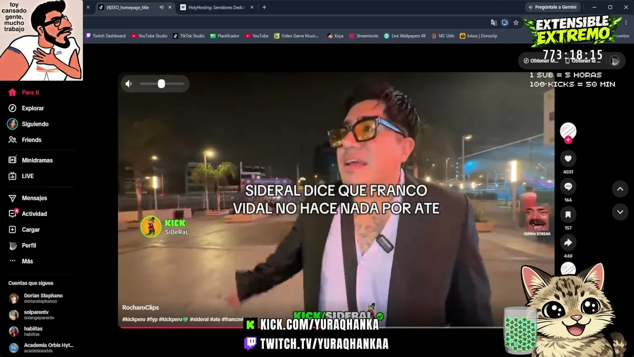Open the Friends section

coord(25,140)
